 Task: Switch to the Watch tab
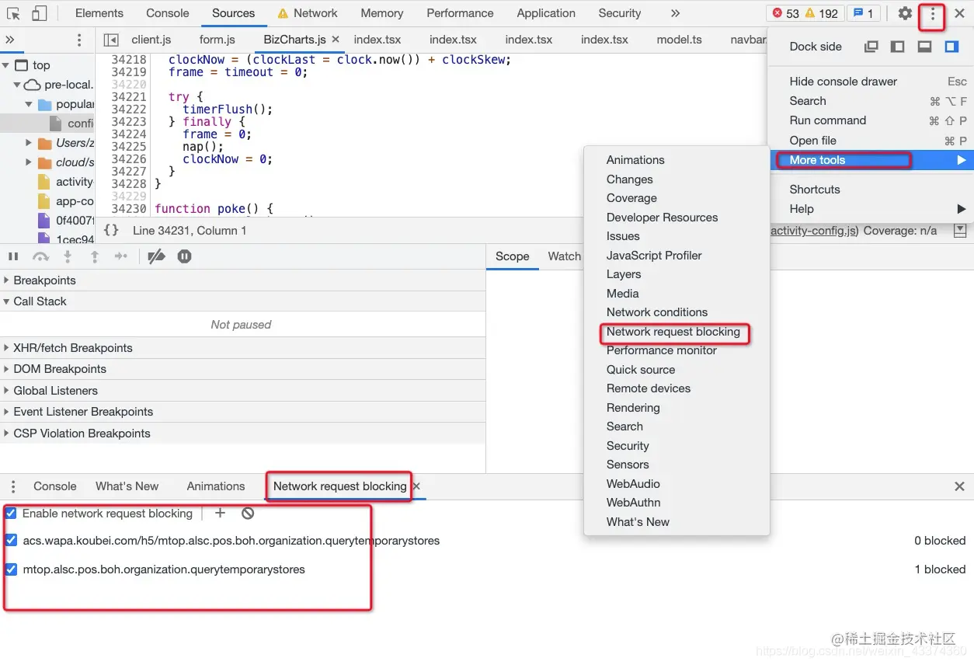click(564, 256)
